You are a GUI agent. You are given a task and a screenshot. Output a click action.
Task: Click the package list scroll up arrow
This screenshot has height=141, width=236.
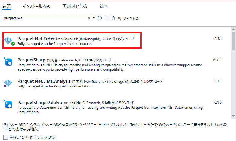(x=233, y=29)
